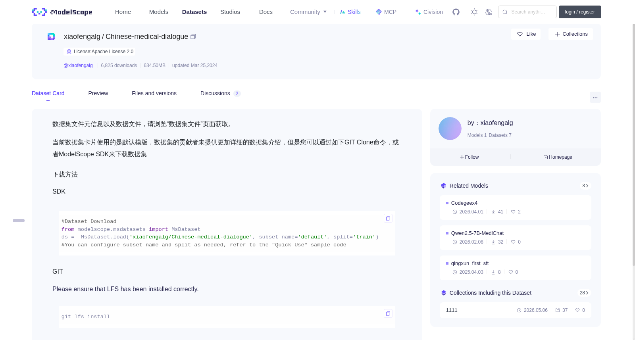Image resolution: width=635 pixels, height=340 pixels.
Task: Open the Skills link
Action: coord(350,12)
